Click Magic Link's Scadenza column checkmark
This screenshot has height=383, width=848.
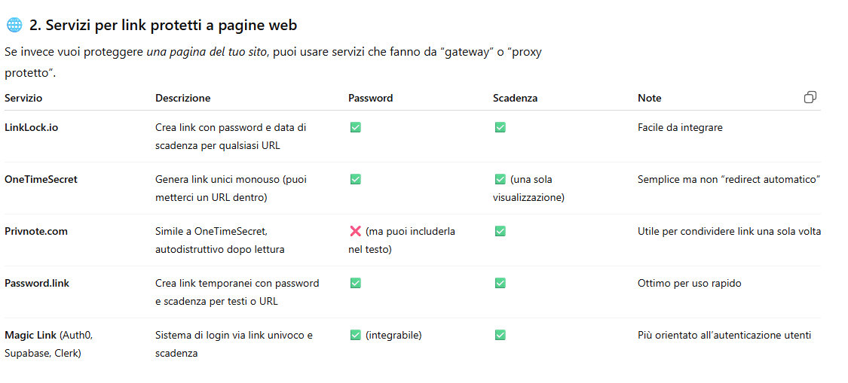(500, 335)
